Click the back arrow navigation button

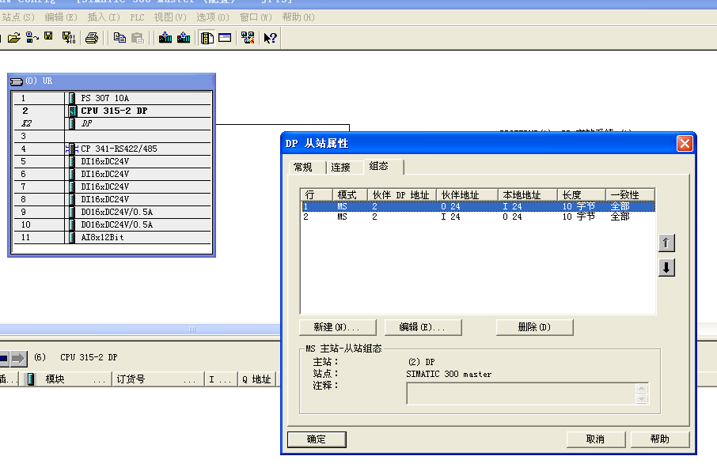point(4,359)
